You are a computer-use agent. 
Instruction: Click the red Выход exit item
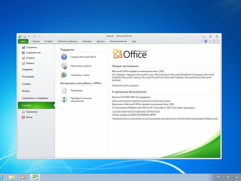[x=27, y=117]
